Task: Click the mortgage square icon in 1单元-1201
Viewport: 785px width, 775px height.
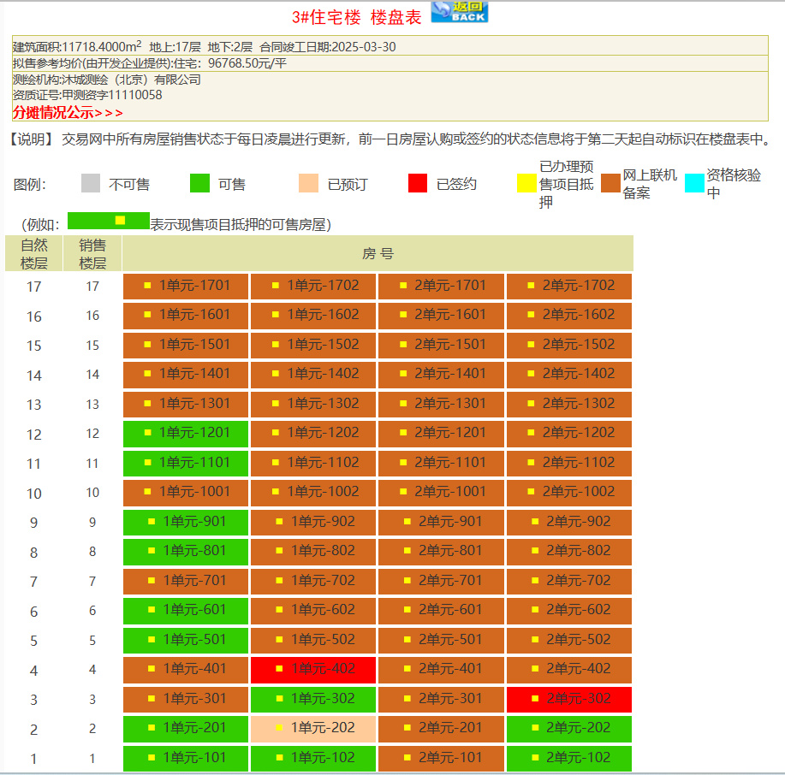Action: click(x=148, y=434)
